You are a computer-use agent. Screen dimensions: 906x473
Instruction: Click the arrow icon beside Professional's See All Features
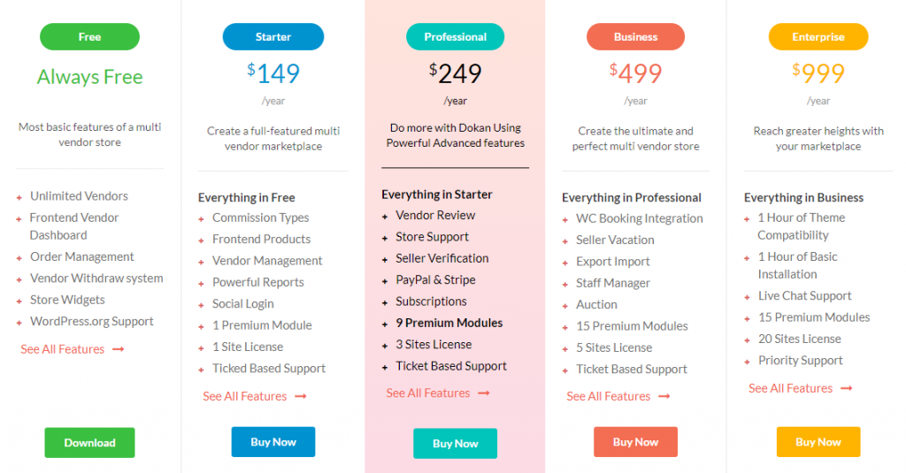pyautogui.click(x=484, y=393)
